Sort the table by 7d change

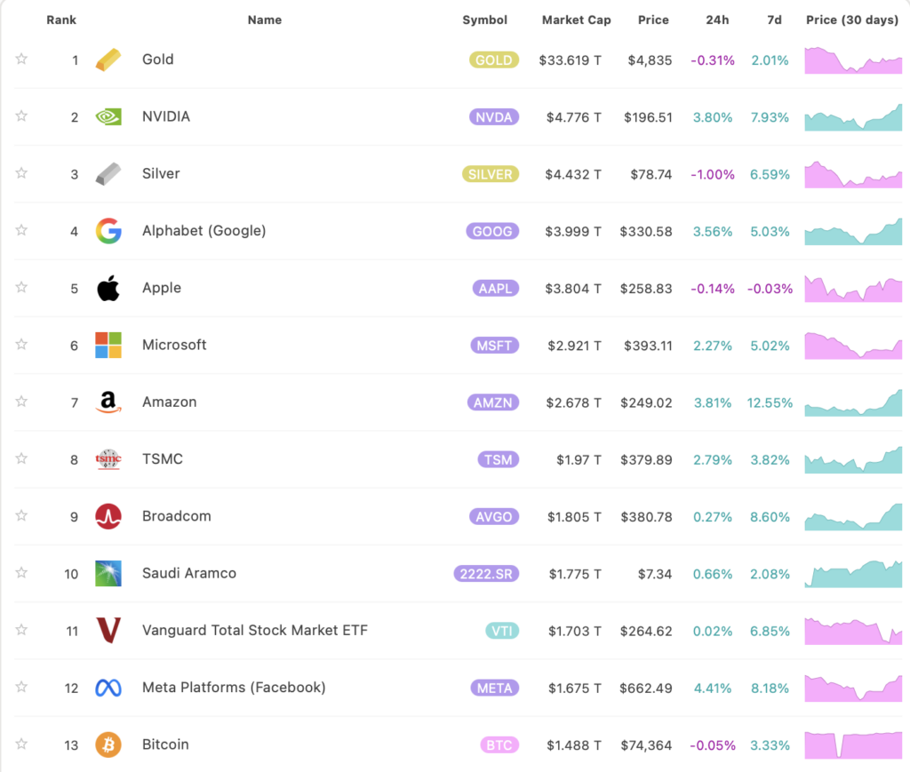click(x=773, y=20)
